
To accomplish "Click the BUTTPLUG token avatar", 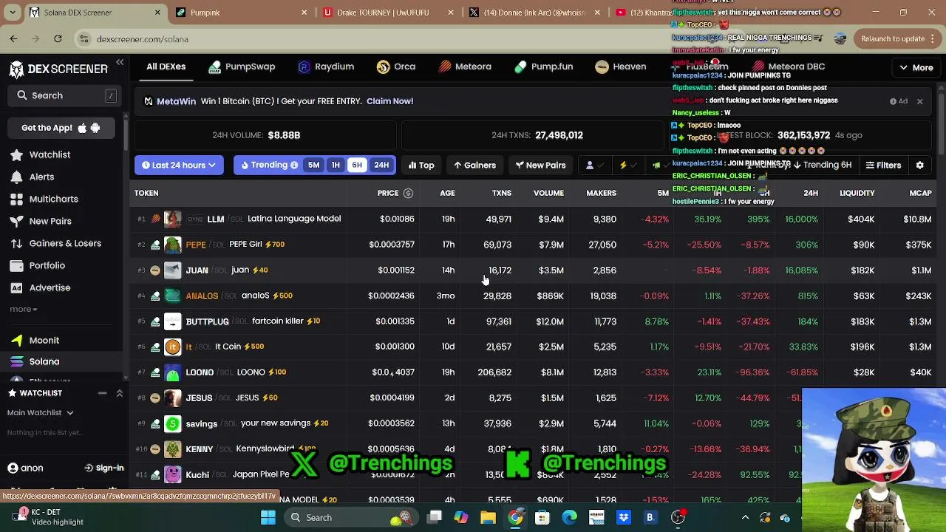I will tap(172, 321).
